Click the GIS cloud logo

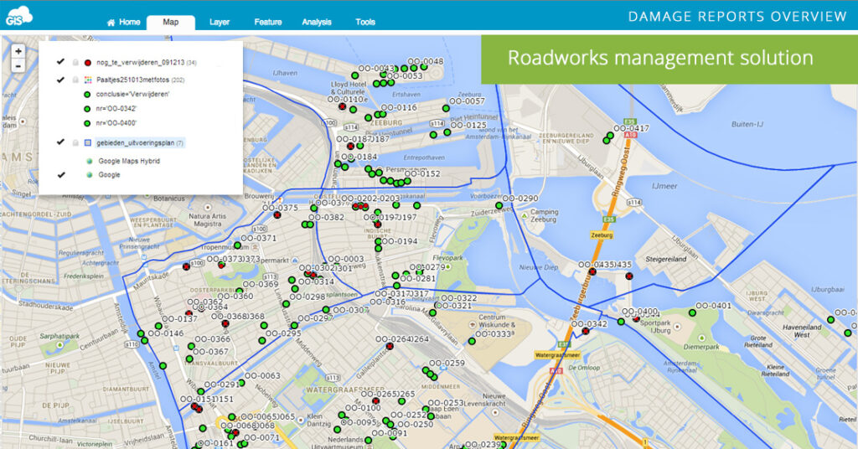[x=19, y=16]
